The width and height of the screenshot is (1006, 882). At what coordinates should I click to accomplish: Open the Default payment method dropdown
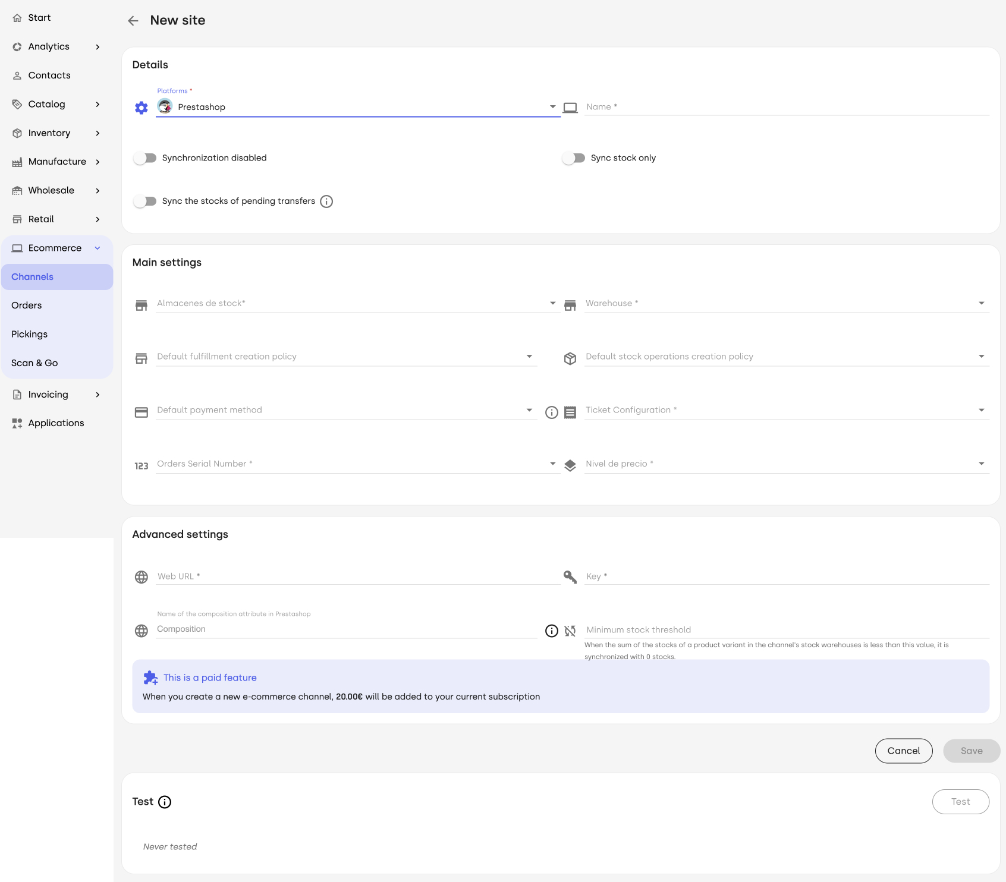click(346, 410)
